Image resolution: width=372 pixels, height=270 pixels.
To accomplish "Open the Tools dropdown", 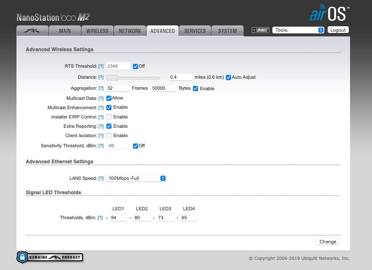I will click(298, 30).
